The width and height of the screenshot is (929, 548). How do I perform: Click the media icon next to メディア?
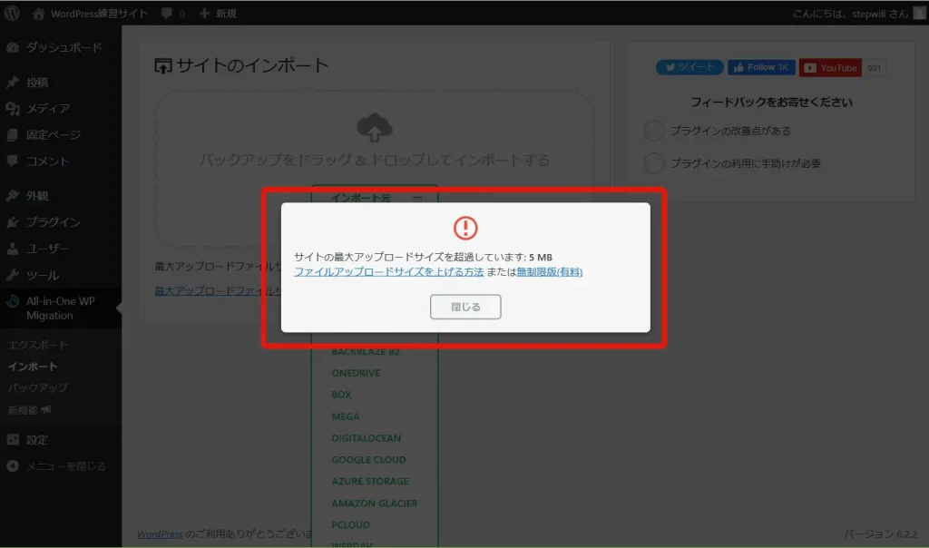[13, 108]
